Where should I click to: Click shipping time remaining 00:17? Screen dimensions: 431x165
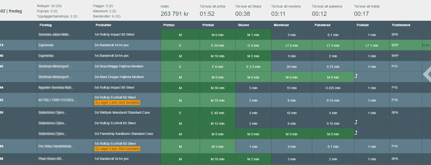(x=361, y=14)
